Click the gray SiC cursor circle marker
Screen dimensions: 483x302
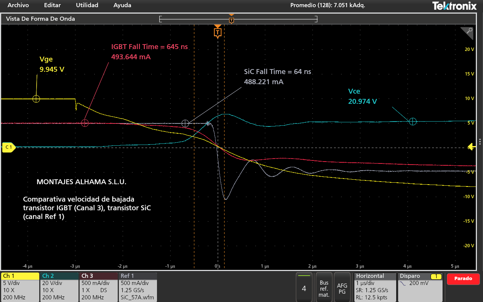coord(185,123)
